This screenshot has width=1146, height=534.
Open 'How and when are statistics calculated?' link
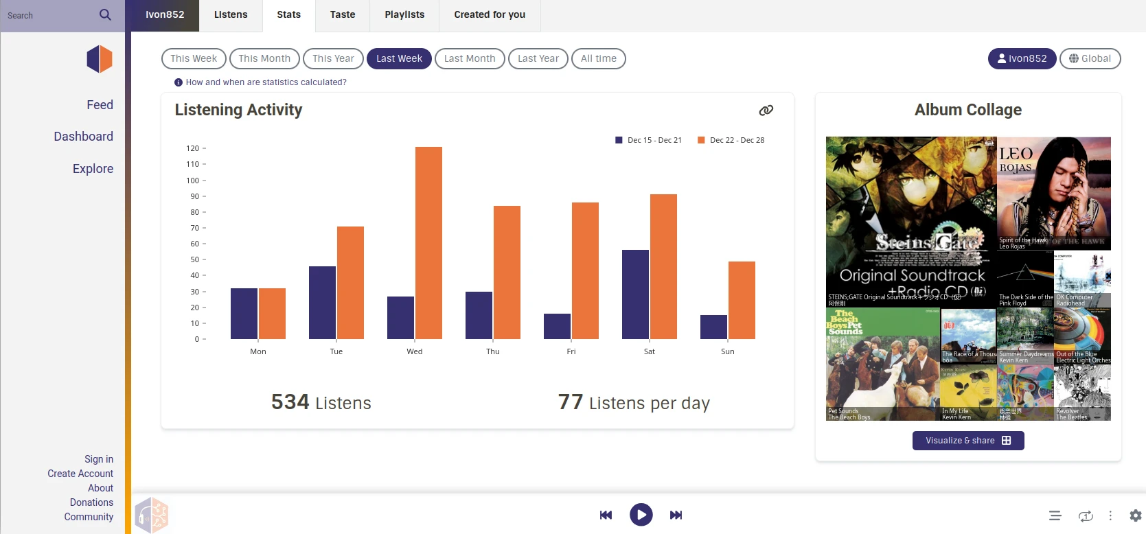(x=266, y=82)
